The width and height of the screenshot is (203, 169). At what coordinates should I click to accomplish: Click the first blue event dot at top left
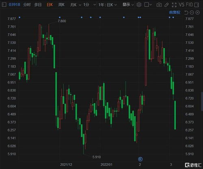click(19, 18)
